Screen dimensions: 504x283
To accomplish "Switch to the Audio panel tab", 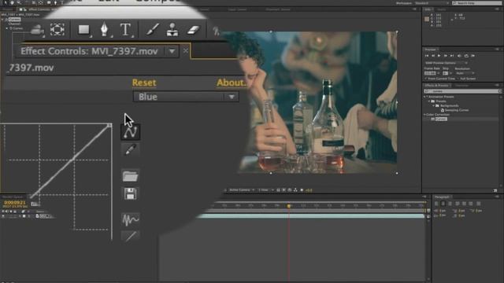I will pos(441,9).
